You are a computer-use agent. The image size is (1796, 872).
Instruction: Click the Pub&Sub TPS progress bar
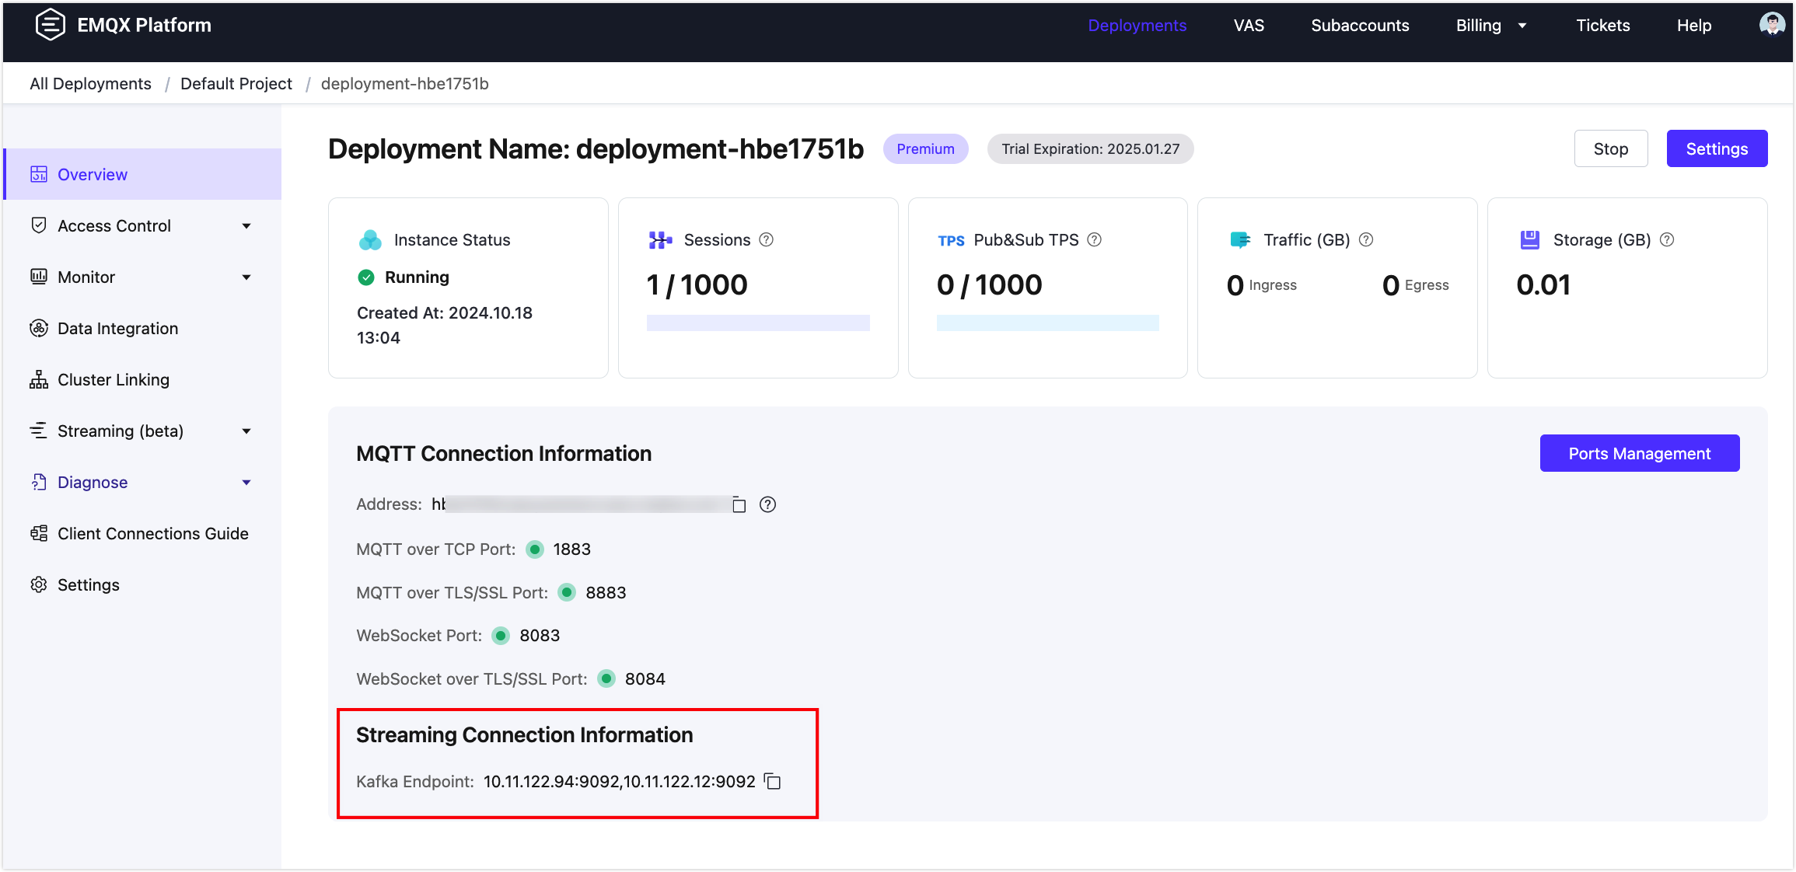pos(1047,323)
